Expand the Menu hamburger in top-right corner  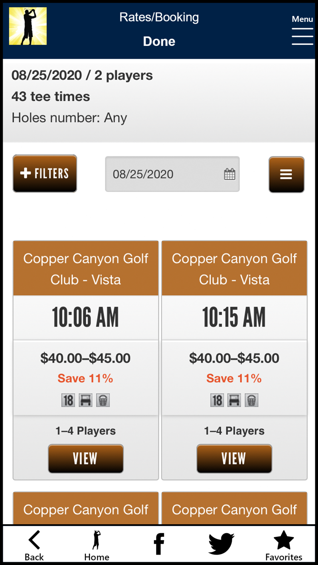[x=302, y=35]
